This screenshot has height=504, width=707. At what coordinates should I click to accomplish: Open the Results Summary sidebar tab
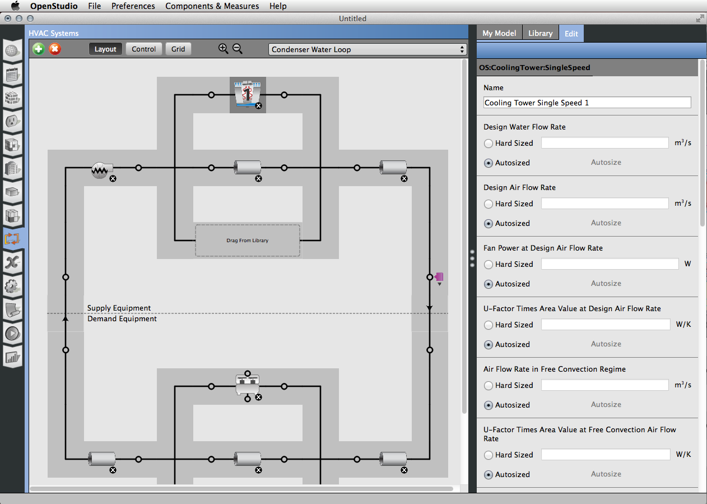pyautogui.click(x=12, y=356)
